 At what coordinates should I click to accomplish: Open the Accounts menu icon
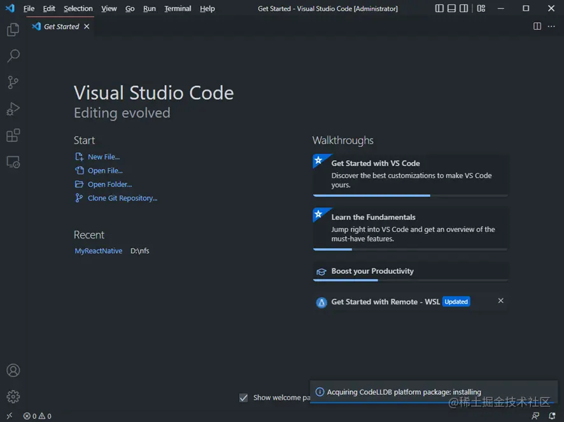[13, 371]
